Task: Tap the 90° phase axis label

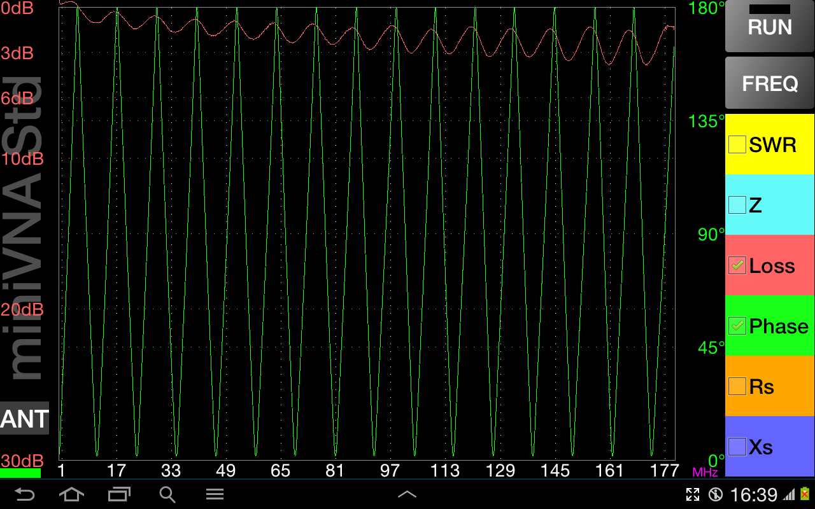Action: 712,235
